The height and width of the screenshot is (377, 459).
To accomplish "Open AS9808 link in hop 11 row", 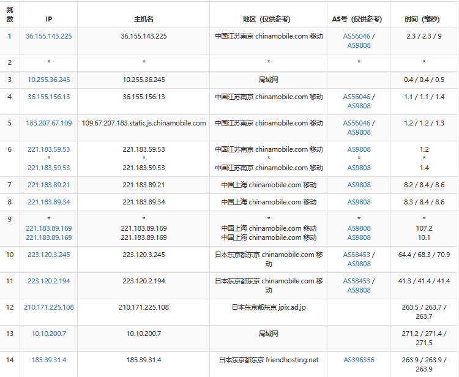I will (359, 290).
